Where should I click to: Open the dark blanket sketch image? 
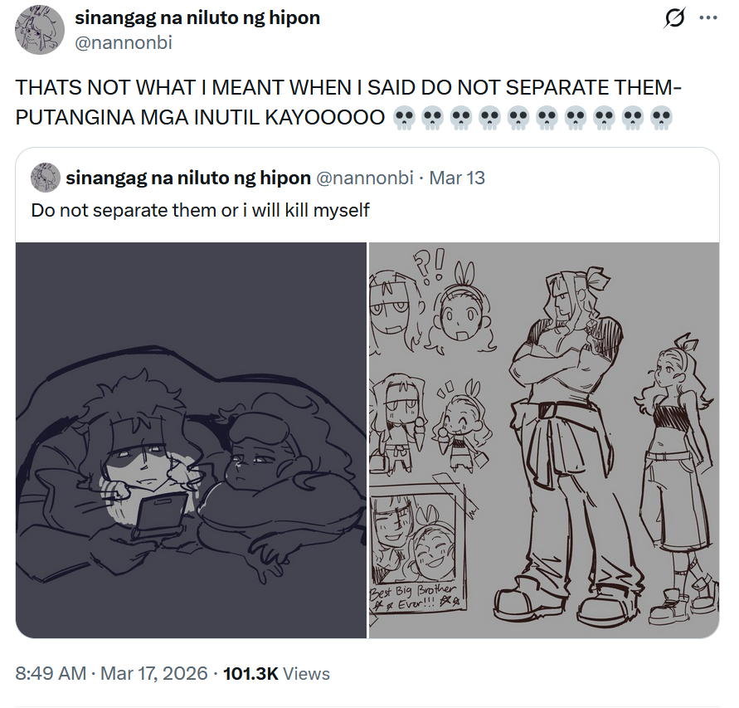(191, 440)
